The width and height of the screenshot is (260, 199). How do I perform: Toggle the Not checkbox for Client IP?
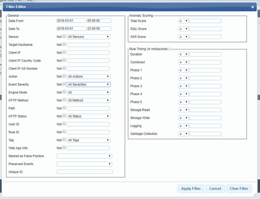64,52
